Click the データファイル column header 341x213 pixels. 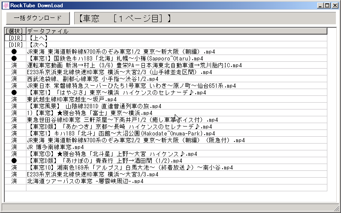176,31
